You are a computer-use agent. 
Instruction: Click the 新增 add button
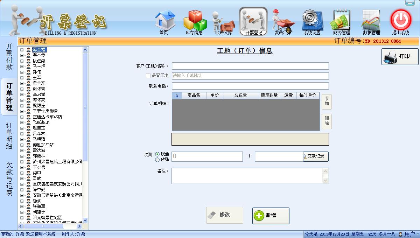pos(271,216)
